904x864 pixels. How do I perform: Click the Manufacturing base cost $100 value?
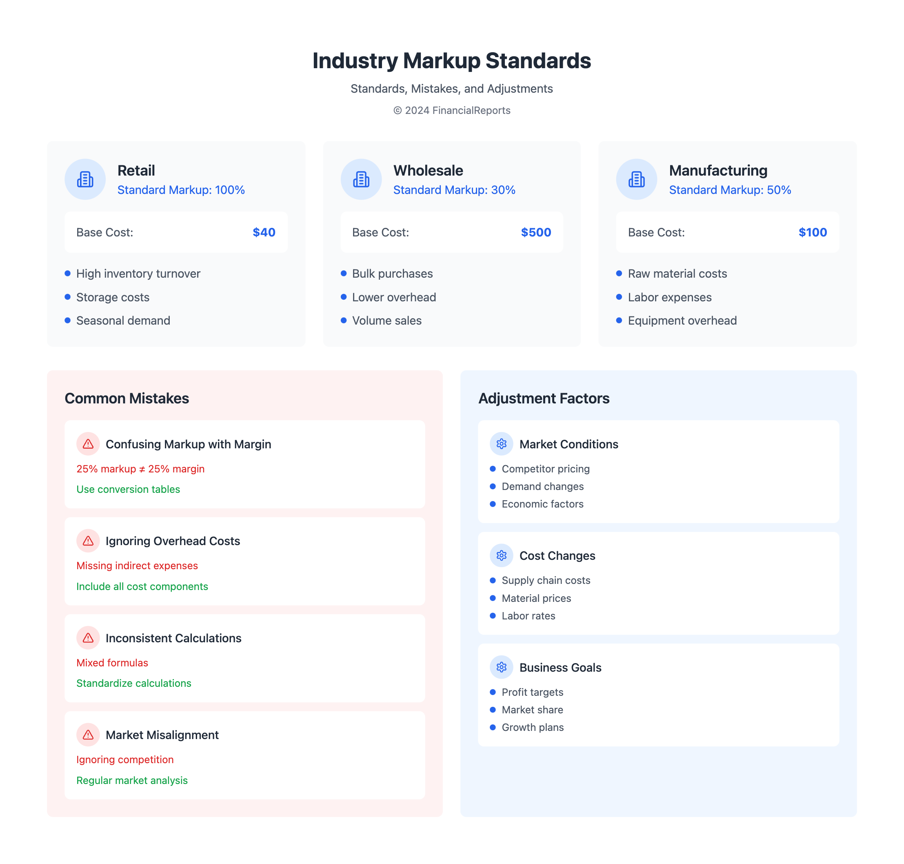(x=813, y=232)
